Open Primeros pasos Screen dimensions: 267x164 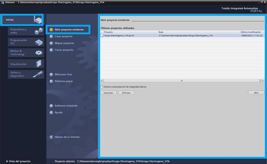click(63, 81)
